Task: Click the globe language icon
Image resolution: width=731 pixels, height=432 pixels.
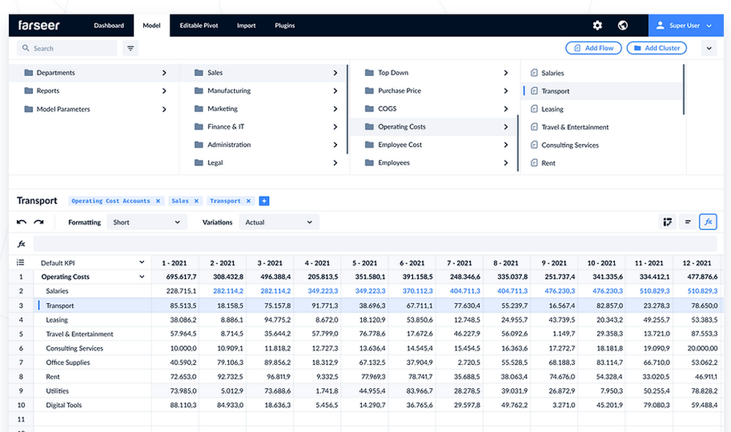Action: coord(623,26)
